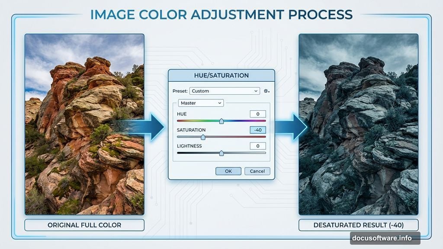Click the original full color photo thumbnail
443x249 pixels.
[x=85, y=125]
